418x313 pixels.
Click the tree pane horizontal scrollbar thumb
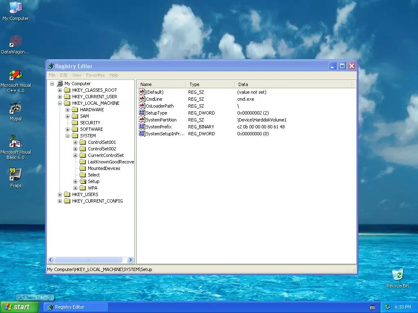pos(88,260)
